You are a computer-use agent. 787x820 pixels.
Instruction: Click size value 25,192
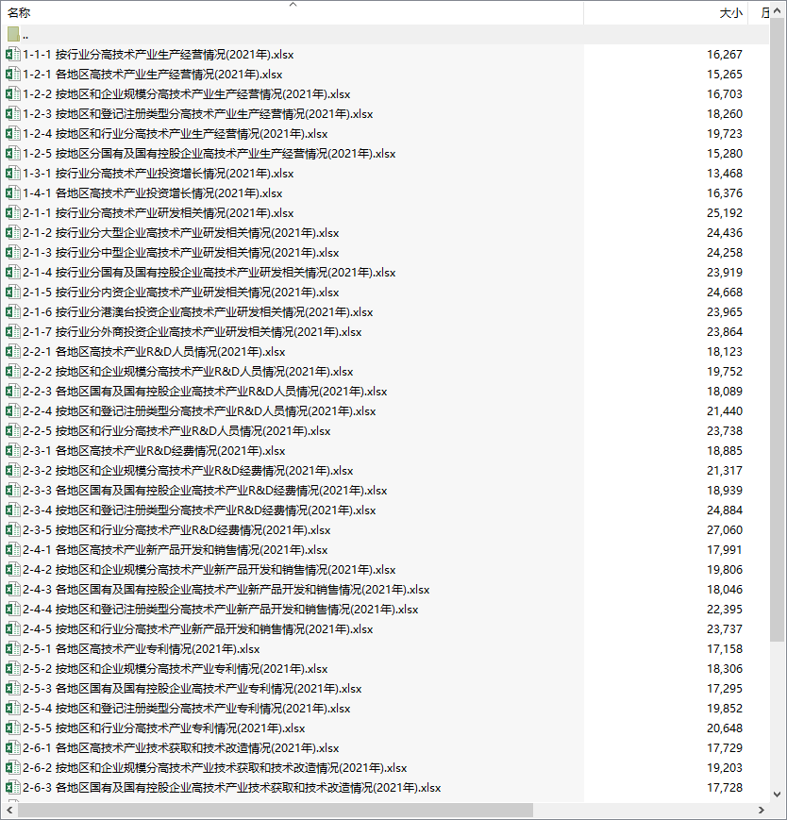pos(725,213)
